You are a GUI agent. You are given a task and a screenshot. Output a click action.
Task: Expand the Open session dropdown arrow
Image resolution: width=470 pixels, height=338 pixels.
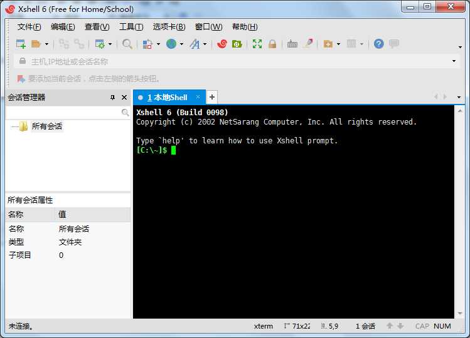pos(46,44)
